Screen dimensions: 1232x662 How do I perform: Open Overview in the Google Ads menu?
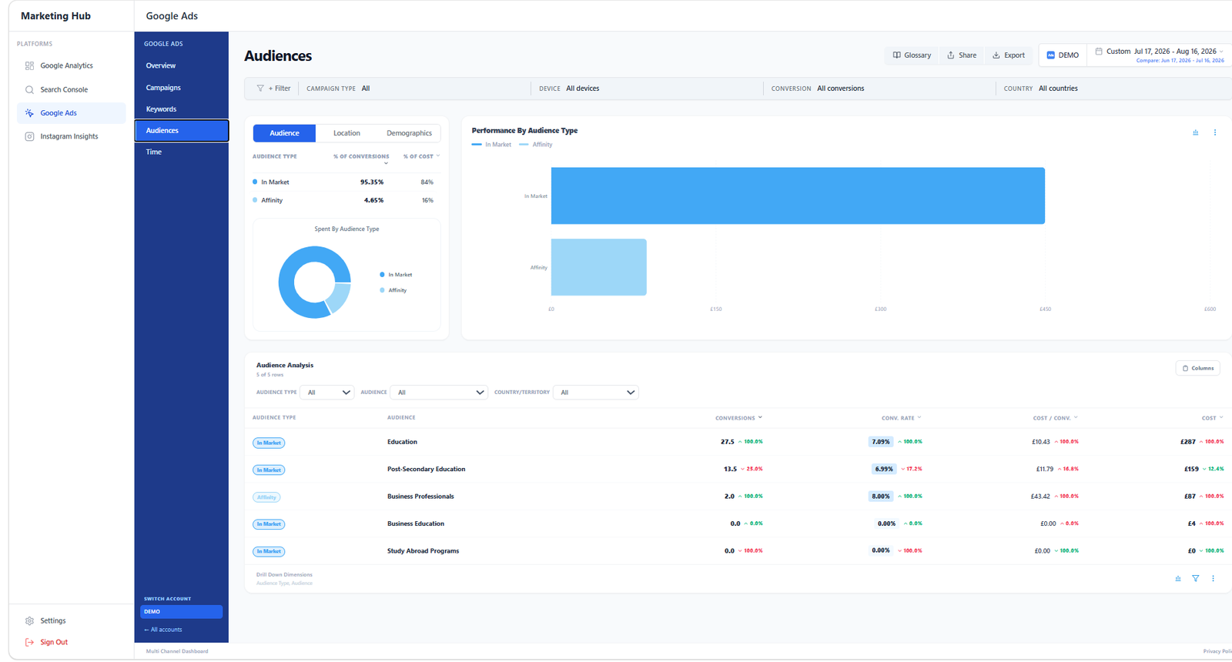(182, 66)
